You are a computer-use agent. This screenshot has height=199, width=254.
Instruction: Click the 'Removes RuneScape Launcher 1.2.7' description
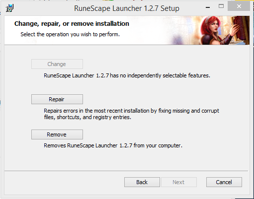[113, 145]
